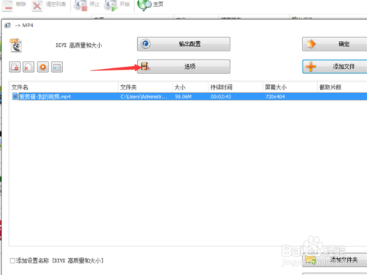Click the 添加文件夹 add folder button
The width and height of the screenshot is (367, 275).
tap(335, 260)
